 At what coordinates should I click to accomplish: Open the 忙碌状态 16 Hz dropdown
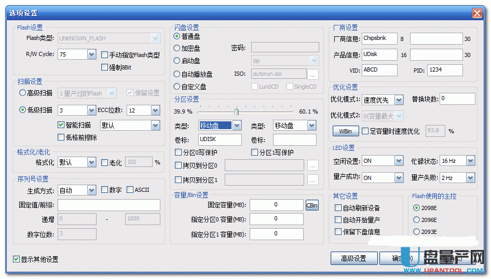click(x=470, y=161)
